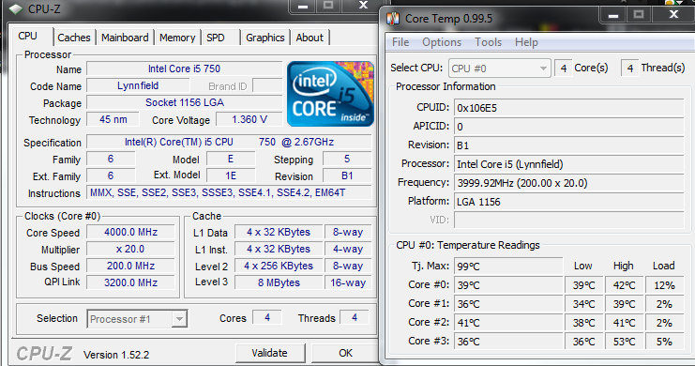695x366 pixels.
Task: Switch to the Graphics tab in CPU-Z
Action: 265,38
